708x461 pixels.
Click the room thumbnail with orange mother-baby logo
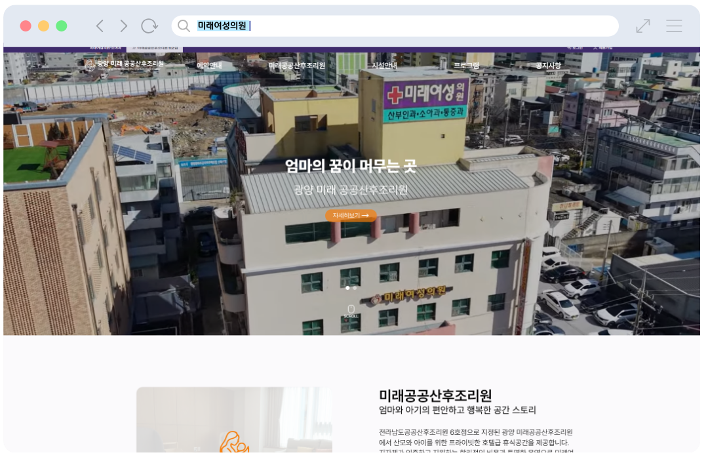234,420
